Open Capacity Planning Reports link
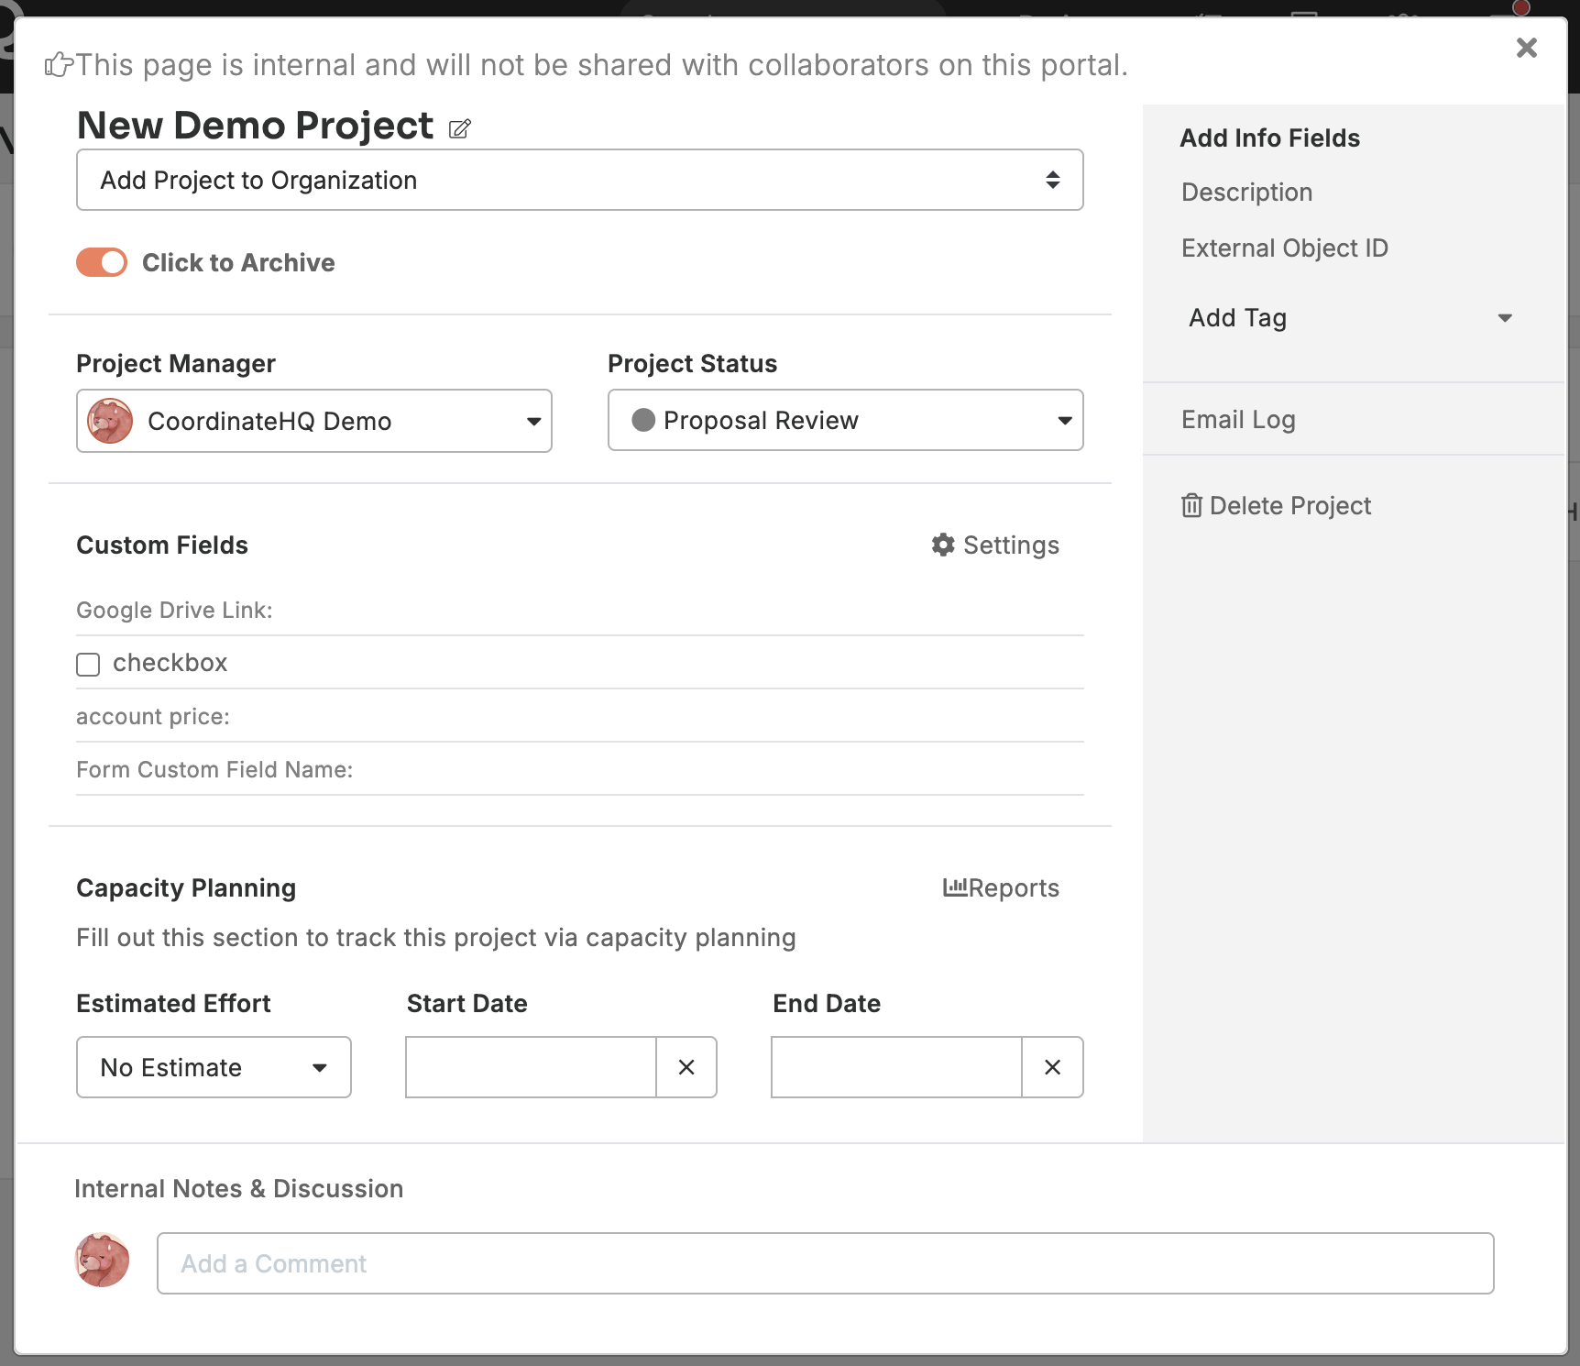This screenshot has width=1580, height=1366. [x=1014, y=887]
